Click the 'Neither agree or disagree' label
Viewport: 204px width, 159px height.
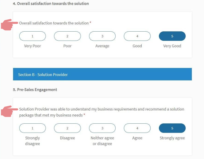coord(102,141)
